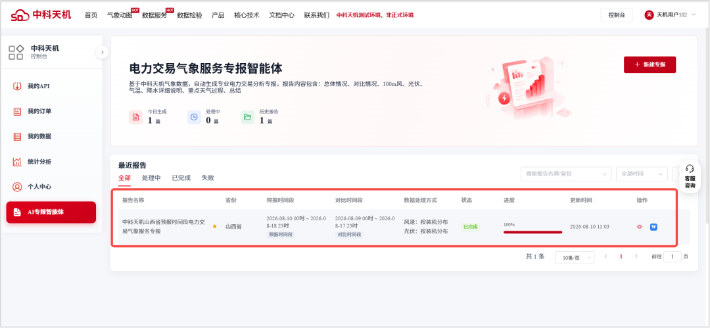Open the 10条/页 page size dropdown

tap(575, 257)
